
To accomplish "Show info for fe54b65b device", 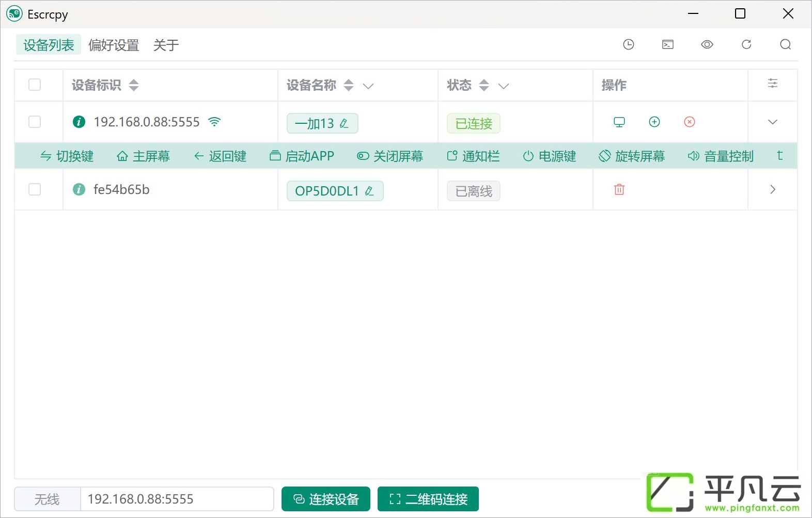I will [79, 189].
